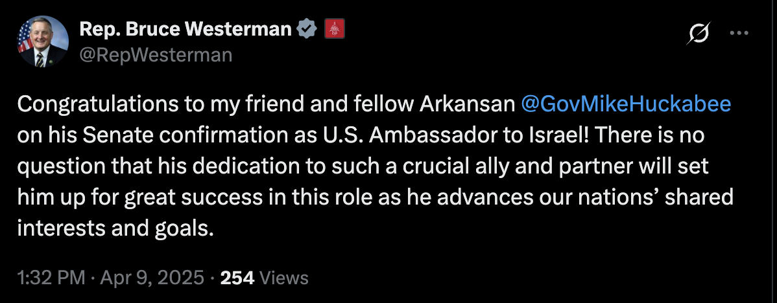
Task: Open the @RepWesterman handle link
Action: pos(155,55)
